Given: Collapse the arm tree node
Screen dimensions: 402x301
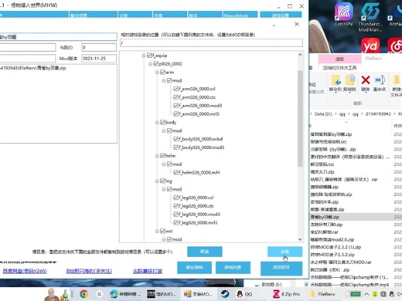Looking at the screenshot, I should click(157, 73).
